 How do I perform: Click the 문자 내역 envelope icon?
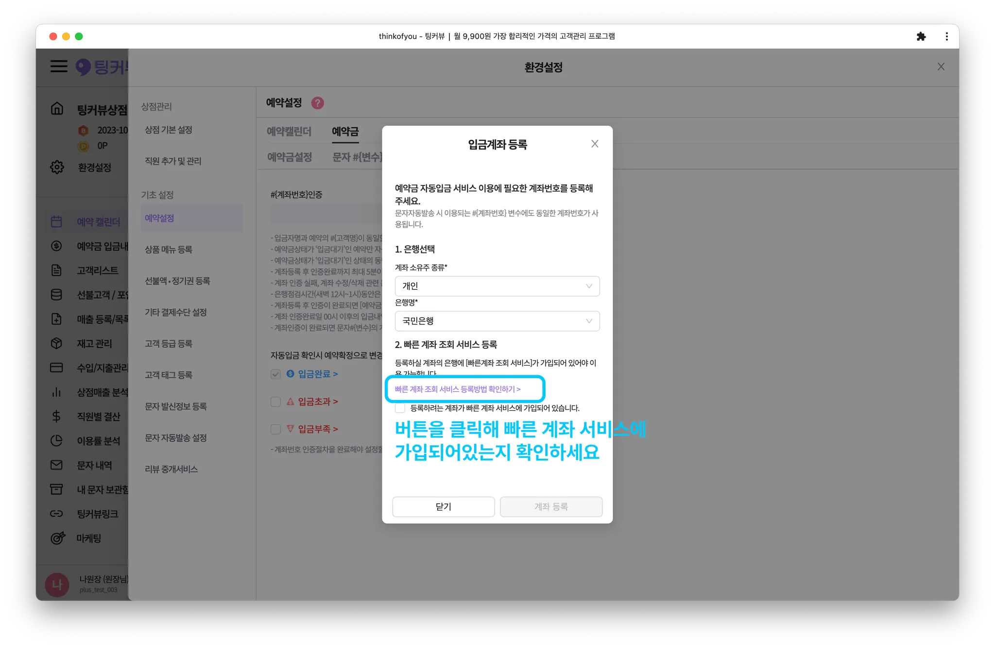[56, 465]
